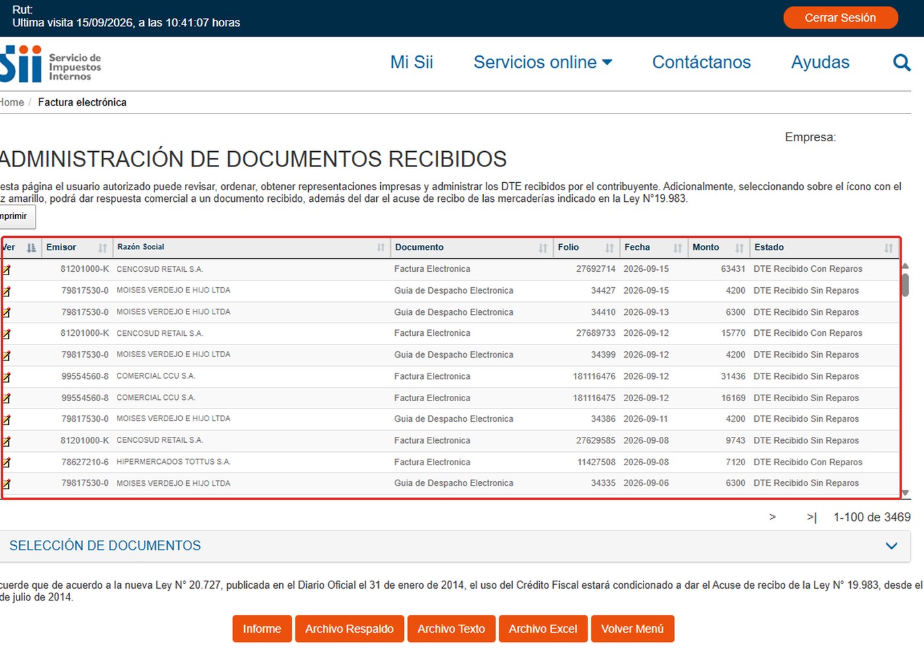The height and width of the screenshot is (652, 924).
Task: Open the edit icon for folio 34410
Action: 7,313
